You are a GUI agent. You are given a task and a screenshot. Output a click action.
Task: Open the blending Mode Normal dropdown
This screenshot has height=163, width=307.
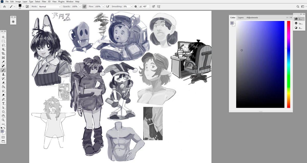pyautogui.click(x=49, y=6)
